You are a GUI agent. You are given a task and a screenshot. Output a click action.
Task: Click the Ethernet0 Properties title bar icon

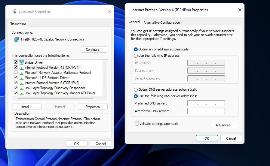point(15,11)
